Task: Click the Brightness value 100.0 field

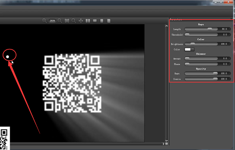Action: (x=224, y=44)
